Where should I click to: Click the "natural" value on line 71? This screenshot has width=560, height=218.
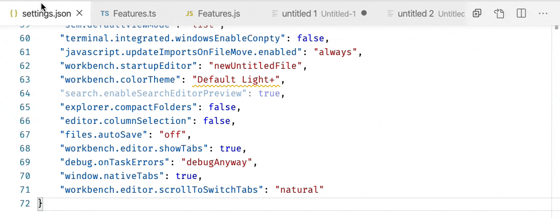pyautogui.click(x=299, y=190)
